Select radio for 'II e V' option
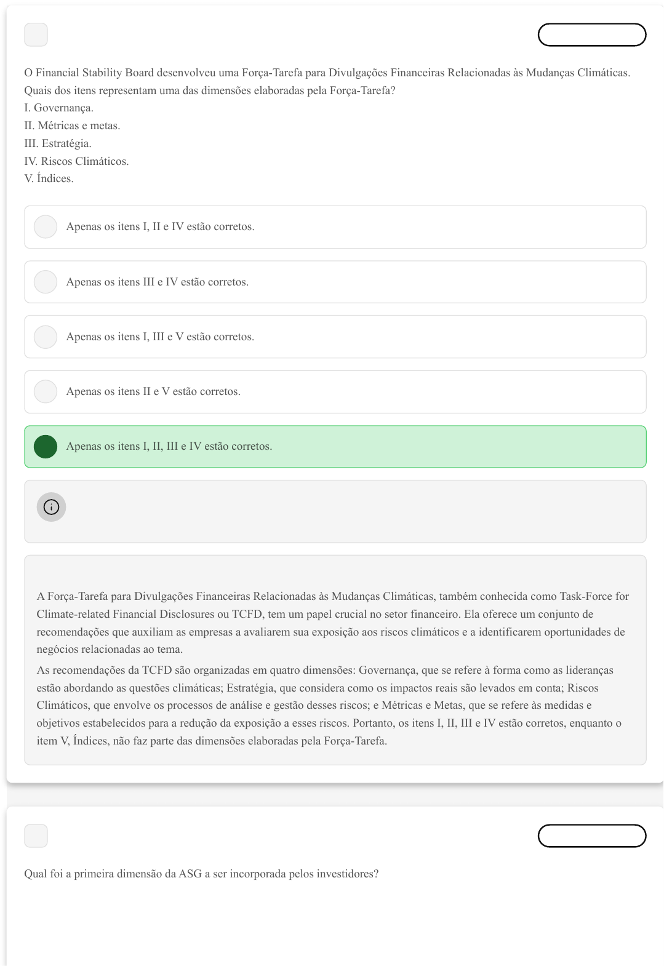Image resolution: width=664 pixels, height=966 pixels. pos(46,391)
